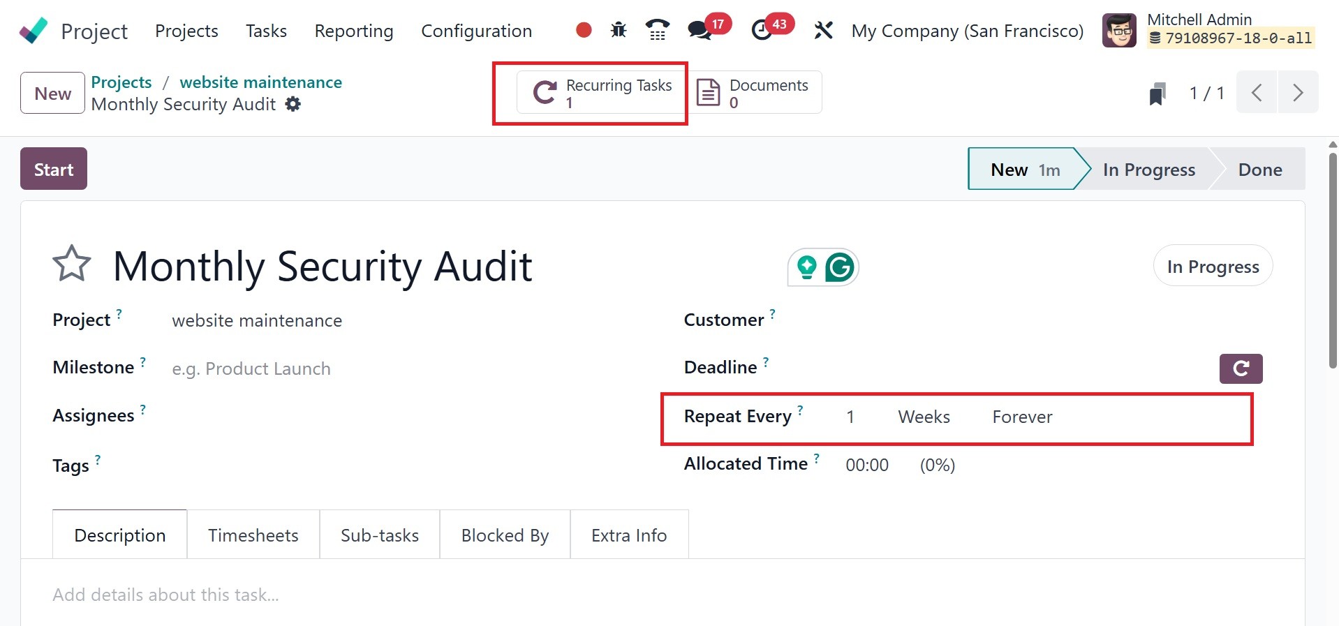This screenshot has width=1339, height=626.
Task: Click the purple Start button
Action: click(54, 170)
